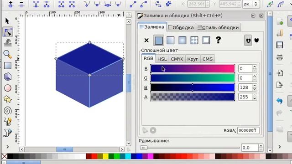Click the A alpha channel slider
Viewport: 292px width, 164px height.
click(x=193, y=97)
